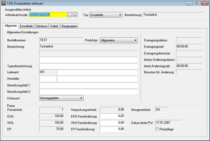Click the Preiseinheit field showing 1

coord(52,110)
